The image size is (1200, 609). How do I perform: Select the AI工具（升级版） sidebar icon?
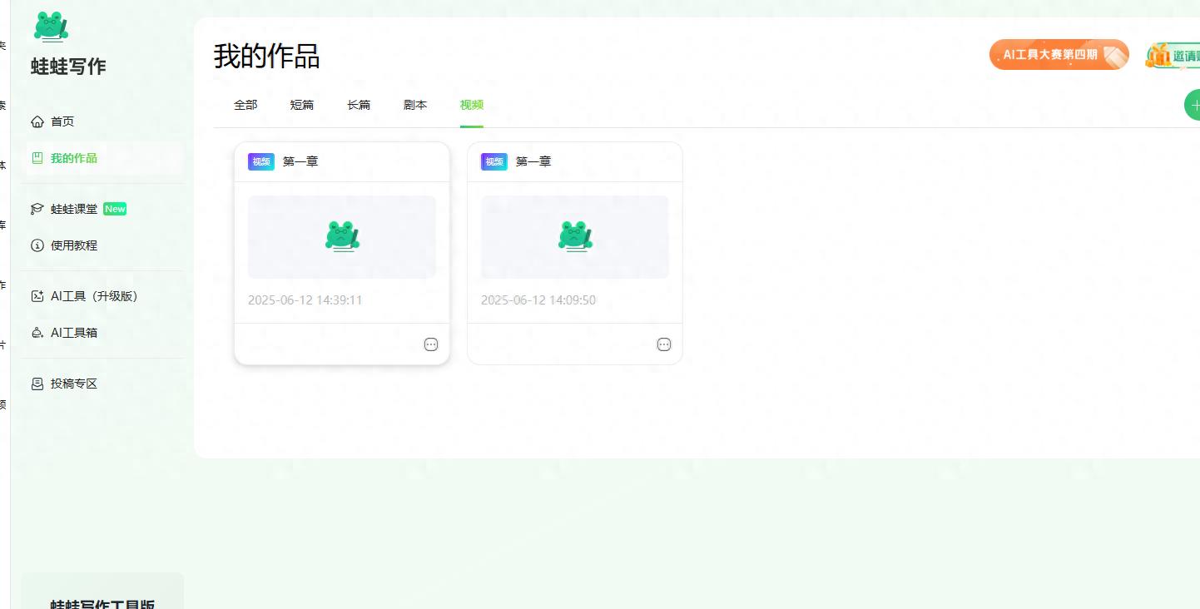[x=37, y=295]
